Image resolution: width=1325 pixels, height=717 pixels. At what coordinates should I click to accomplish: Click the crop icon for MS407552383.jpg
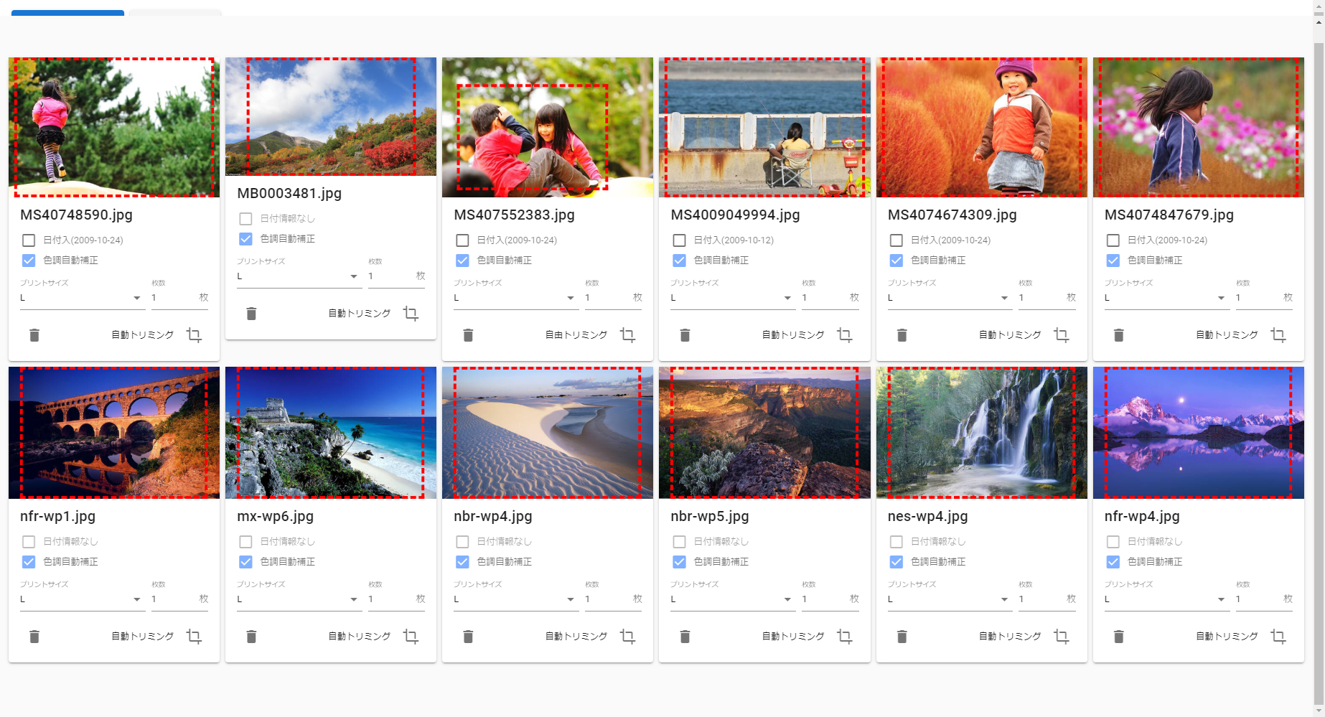[627, 335]
